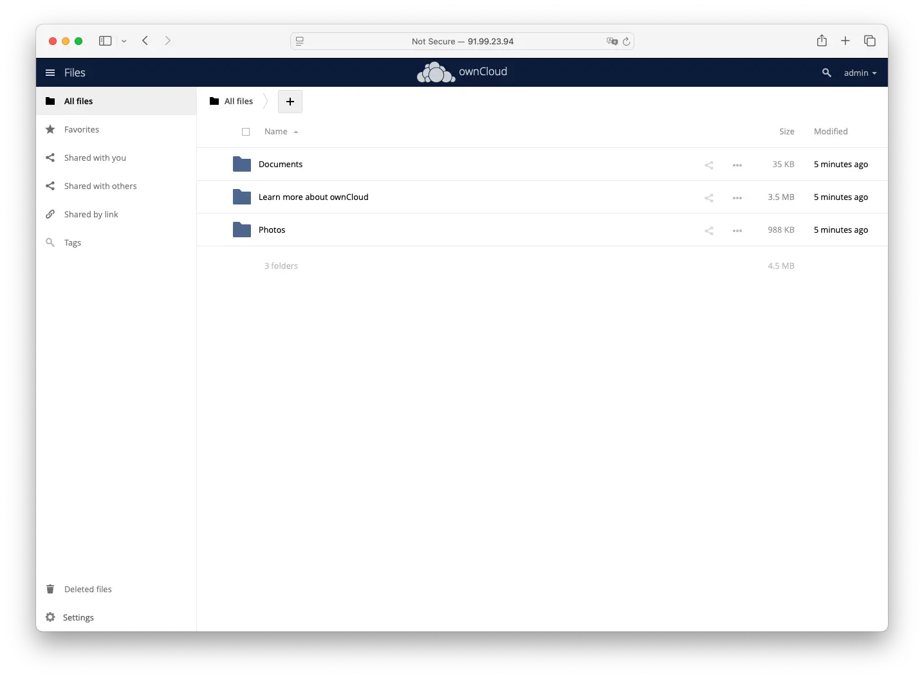The image size is (924, 679).
Task: Open the Photos folder
Action: (x=272, y=230)
